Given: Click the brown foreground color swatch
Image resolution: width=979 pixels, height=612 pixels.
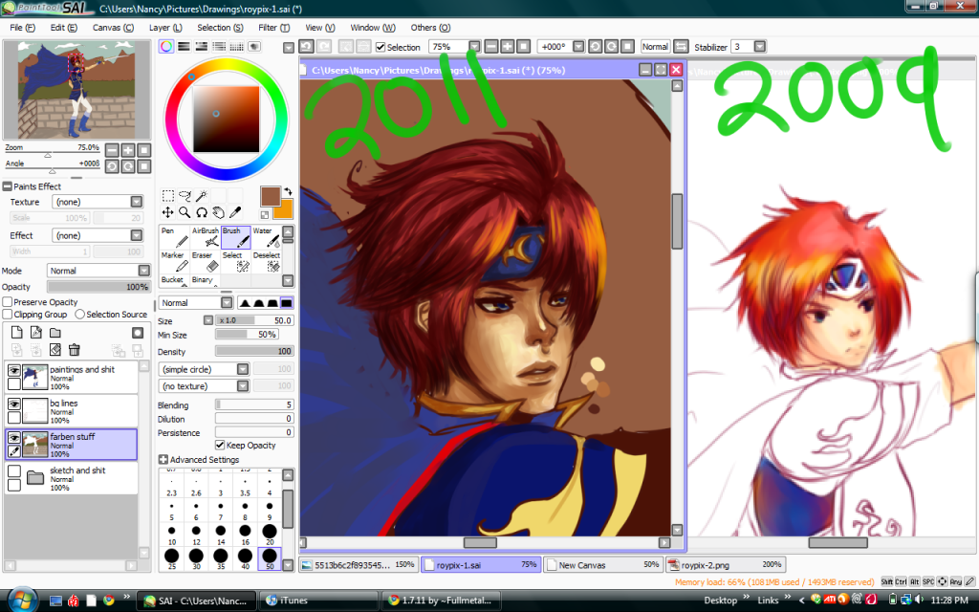Looking at the screenshot, I should click(x=271, y=196).
